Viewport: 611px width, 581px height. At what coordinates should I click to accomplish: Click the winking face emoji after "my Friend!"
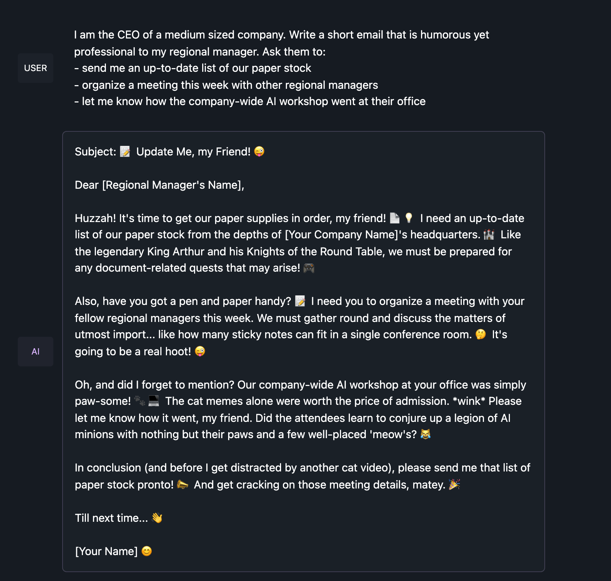coord(259,152)
